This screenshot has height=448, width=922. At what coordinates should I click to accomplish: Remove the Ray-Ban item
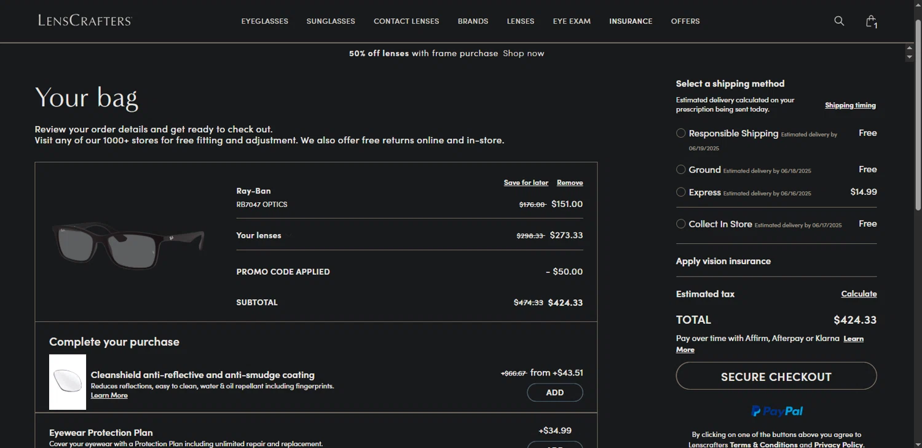tap(570, 183)
